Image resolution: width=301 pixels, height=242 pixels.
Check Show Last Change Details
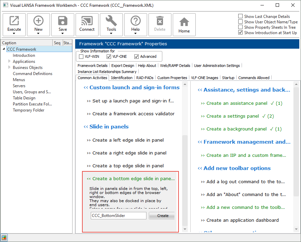point(240,16)
